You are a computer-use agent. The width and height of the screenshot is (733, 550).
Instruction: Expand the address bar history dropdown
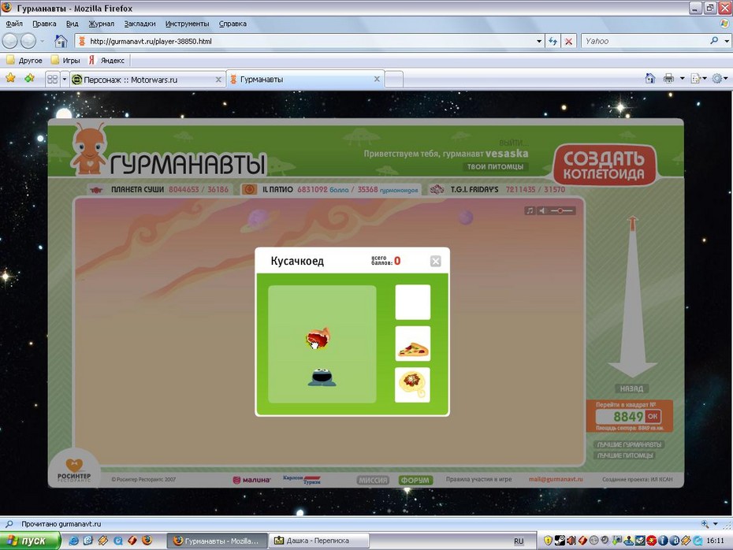click(x=539, y=41)
